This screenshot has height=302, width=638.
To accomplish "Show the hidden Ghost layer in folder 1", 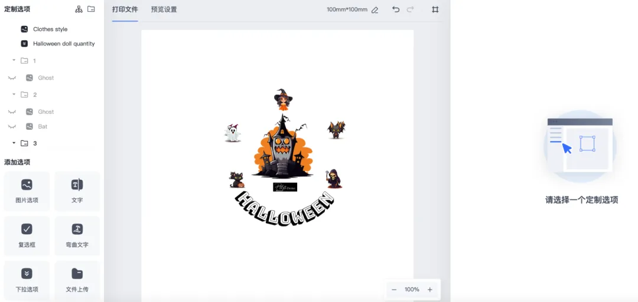I will (12, 78).
